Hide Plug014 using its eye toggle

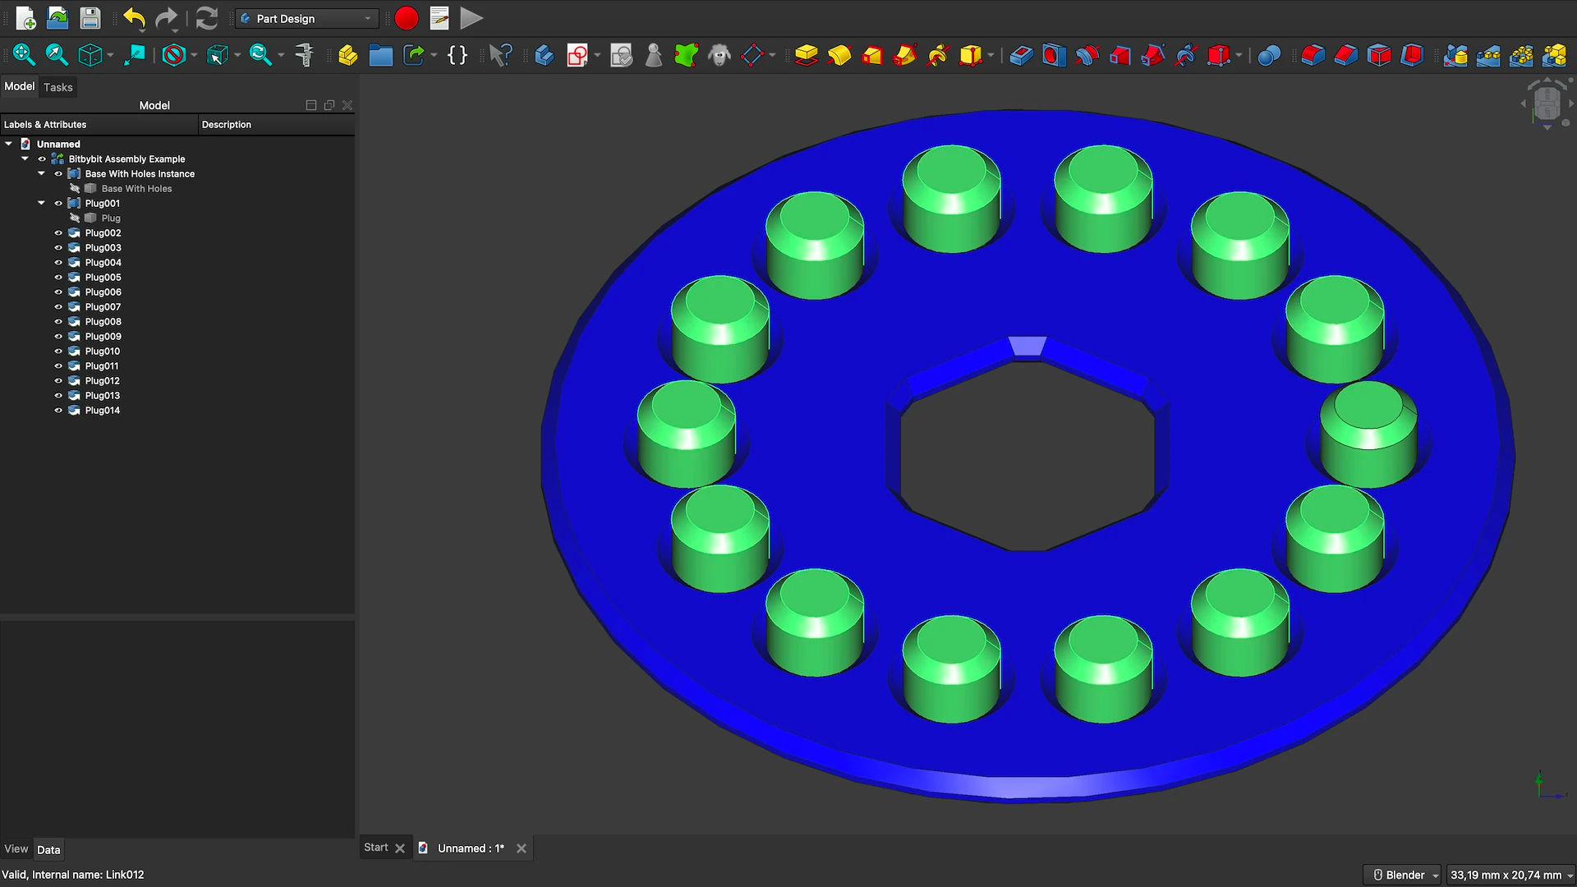pos(57,411)
